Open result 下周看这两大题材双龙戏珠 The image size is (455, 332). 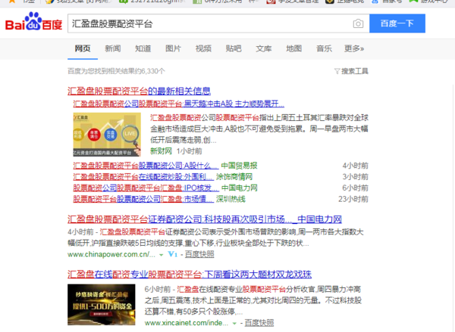click(x=190, y=275)
